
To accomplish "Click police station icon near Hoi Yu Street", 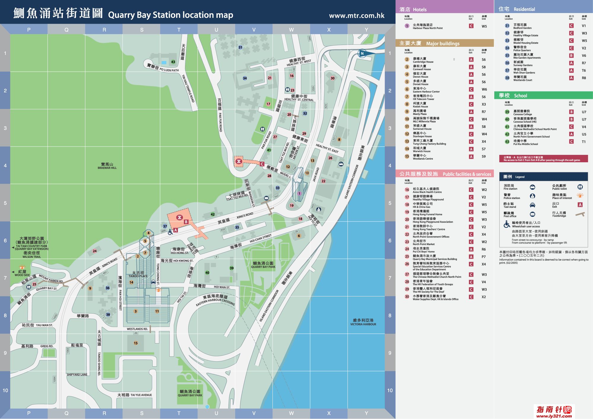I will (319, 209).
